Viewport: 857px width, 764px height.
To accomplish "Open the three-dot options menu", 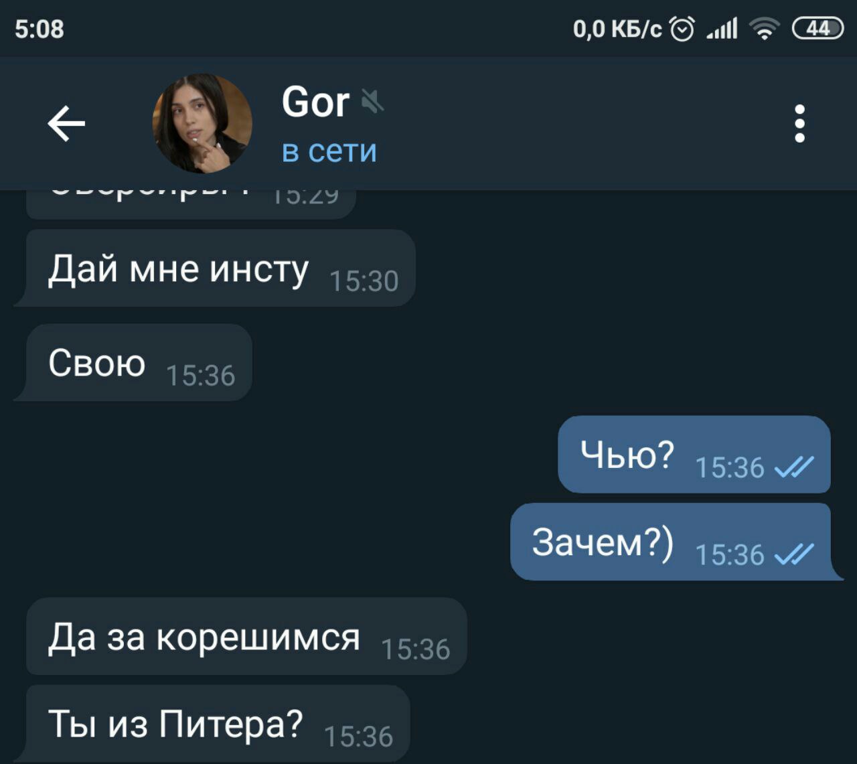I will click(799, 124).
